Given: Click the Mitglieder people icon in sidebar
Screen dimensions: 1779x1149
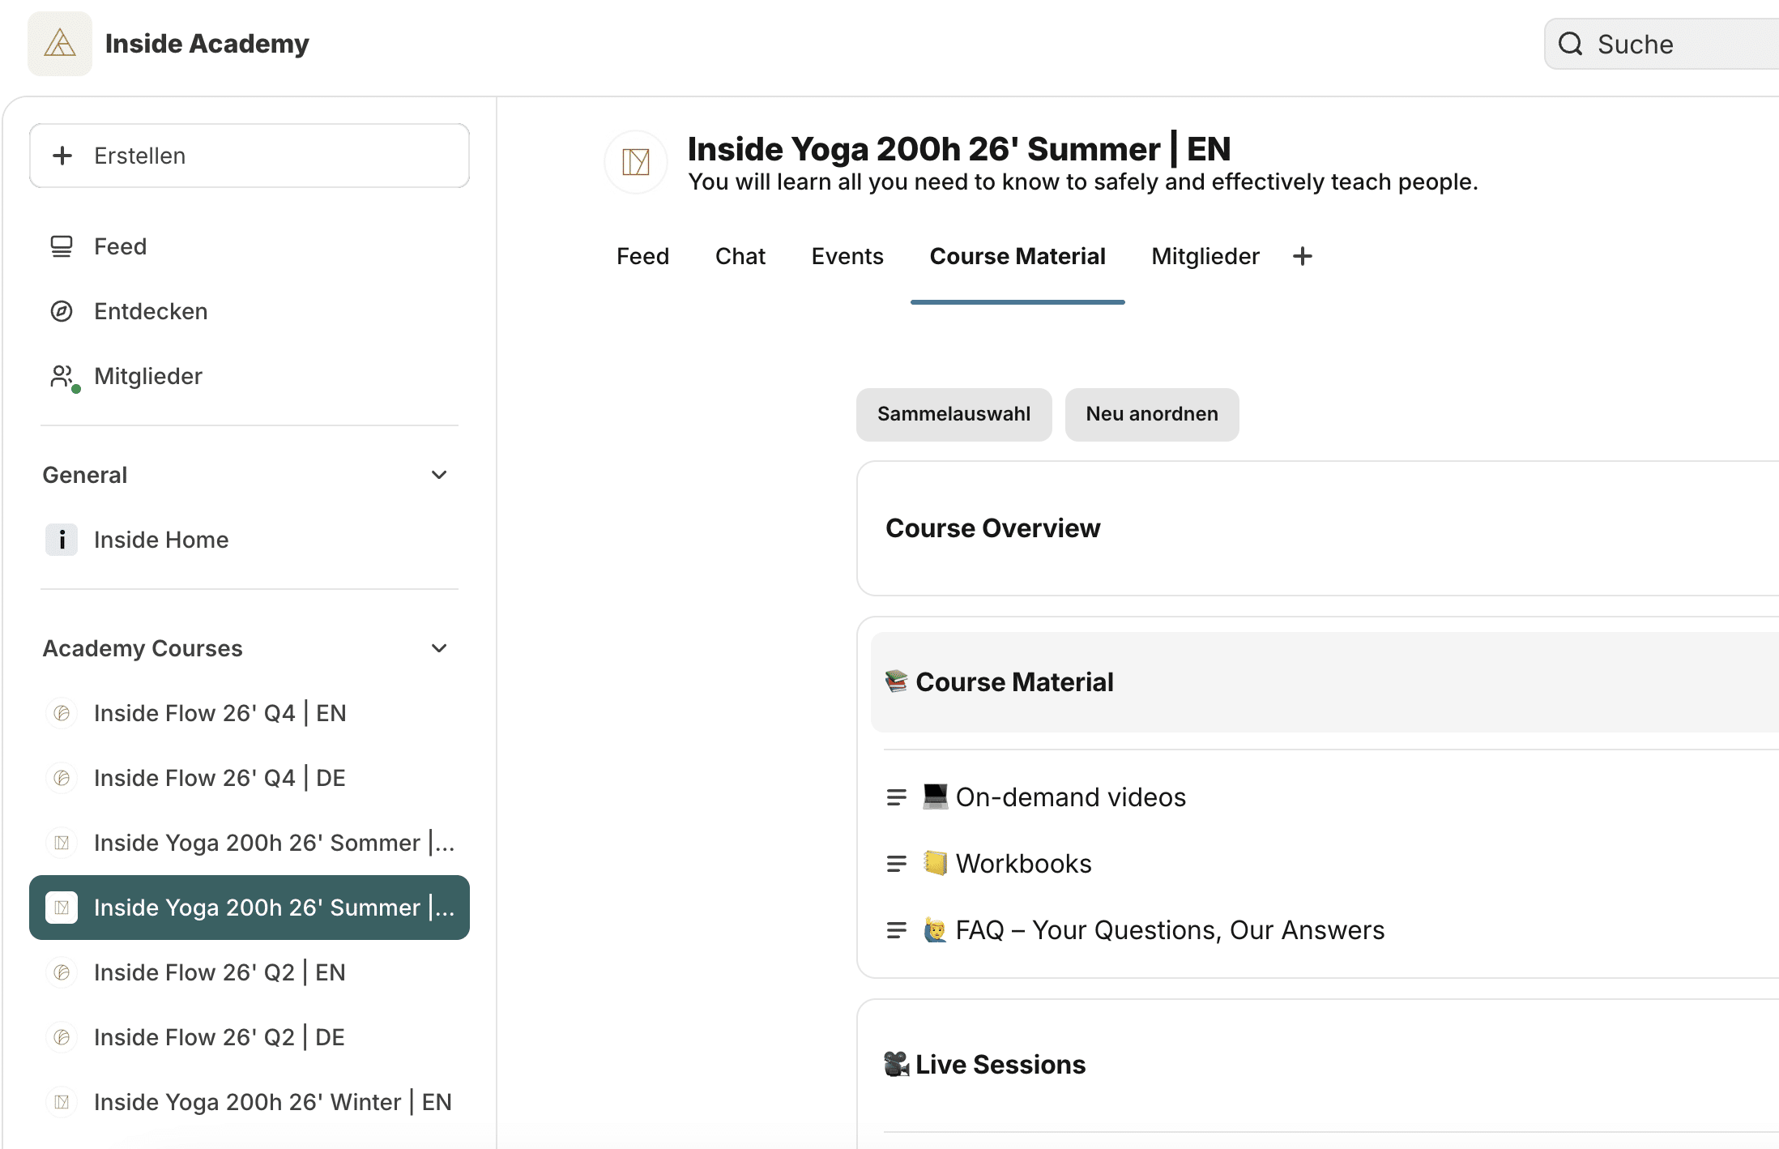Looking at the screenshot, I should pos(62,376).
